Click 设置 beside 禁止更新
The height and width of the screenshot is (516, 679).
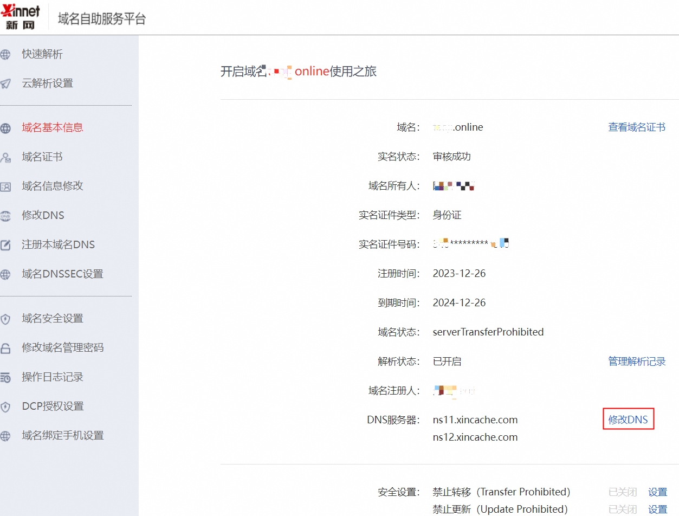pyautogui.click(x=657, y=509)
